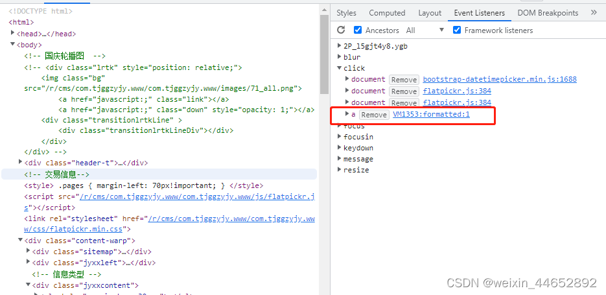The height and width of the screenshot is (295, 606).
Task: Toggle the Ancestors checkbox
Action: tap(358, 30)
